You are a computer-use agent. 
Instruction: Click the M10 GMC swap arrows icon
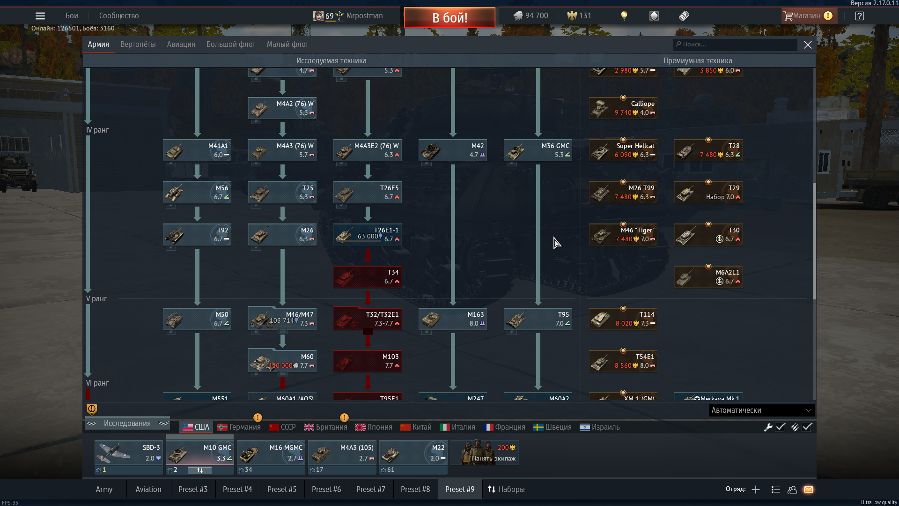pos(200,470)
